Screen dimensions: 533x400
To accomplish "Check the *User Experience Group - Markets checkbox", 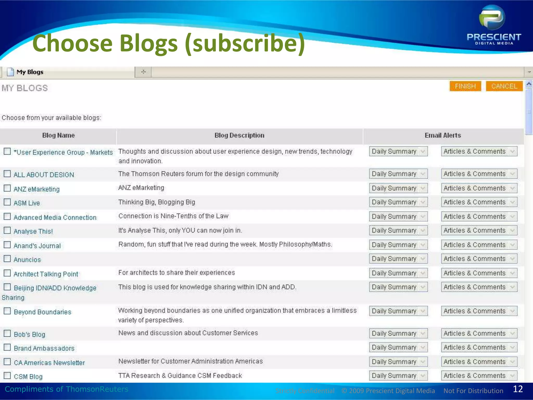I will click(7, 151).
